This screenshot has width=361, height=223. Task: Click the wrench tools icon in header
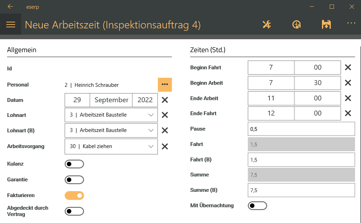pyautogui.click(x=267, y=24)
